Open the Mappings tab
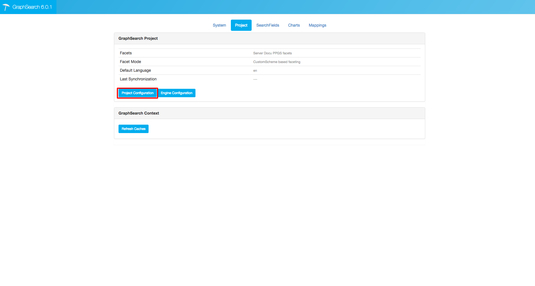Viewport: 535px width, 286px height. (317, 25)
